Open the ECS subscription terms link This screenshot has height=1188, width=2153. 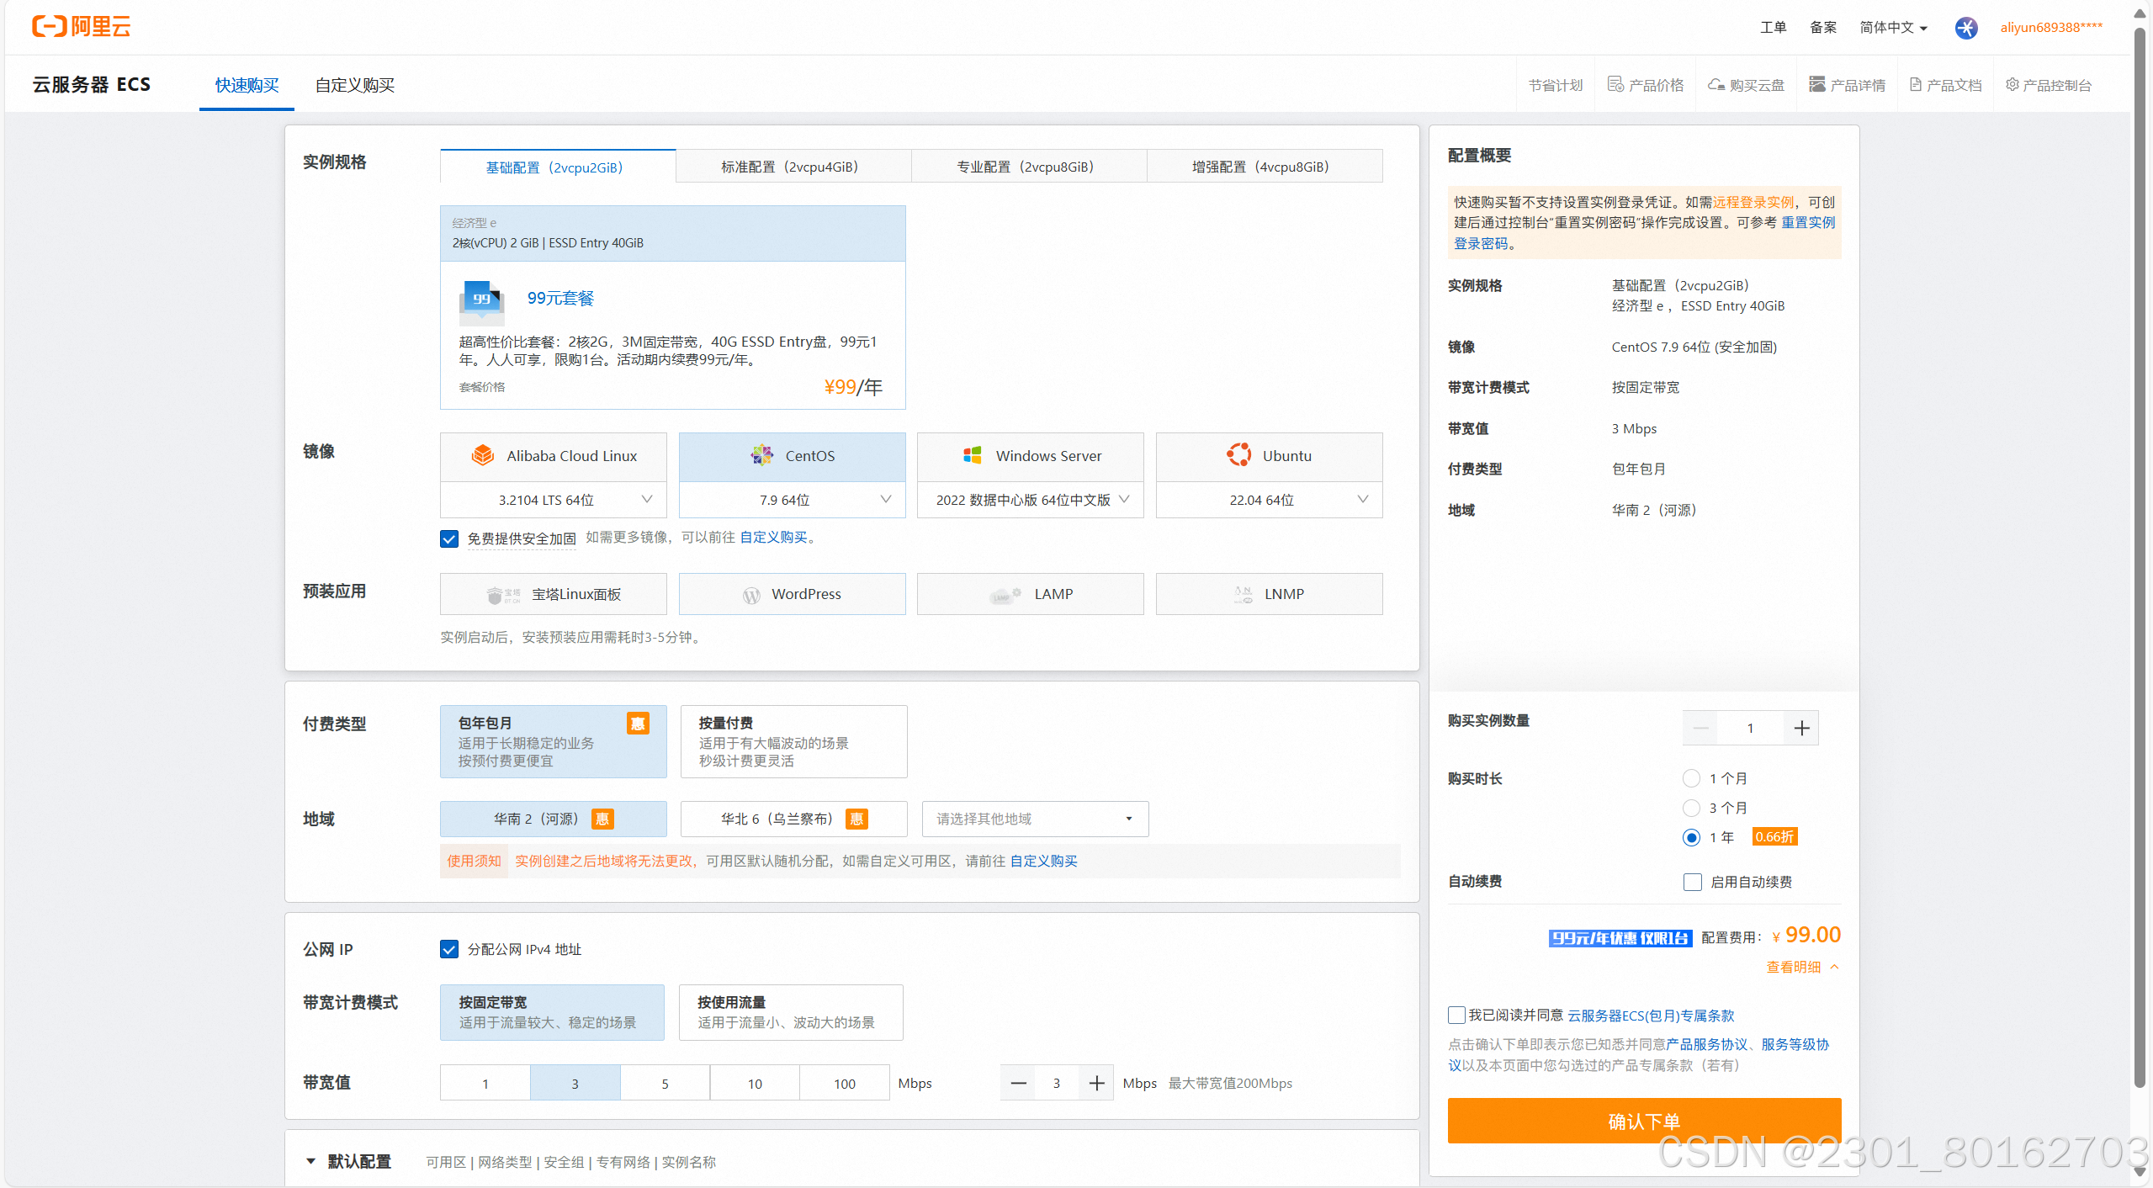(x=1650, y=1016)
